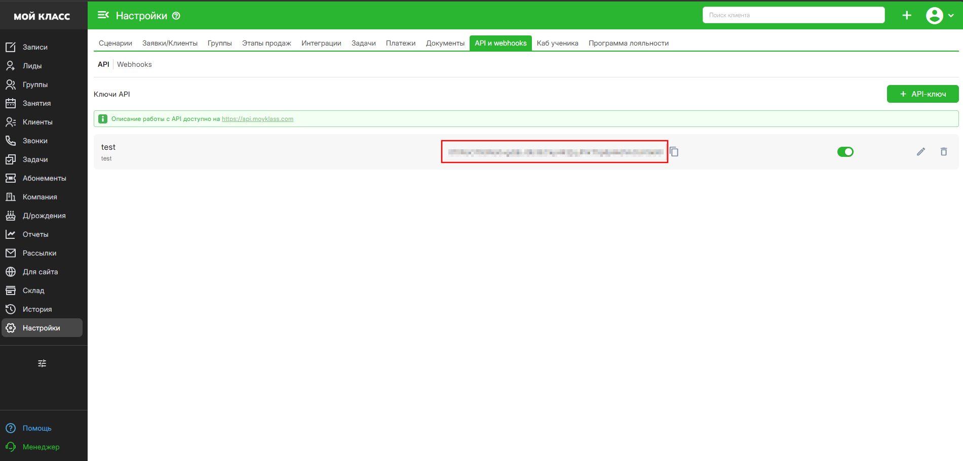
Task: Switch to Каб ученика tab
Action: point(557,43)
